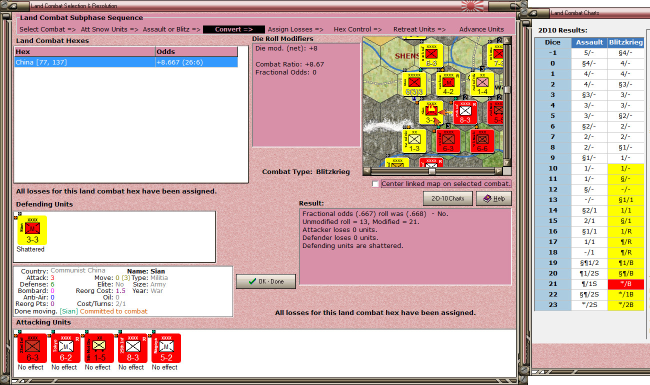
Task: Click the Sian 3-3 counter on the map
Action: [x=431, y=112]
